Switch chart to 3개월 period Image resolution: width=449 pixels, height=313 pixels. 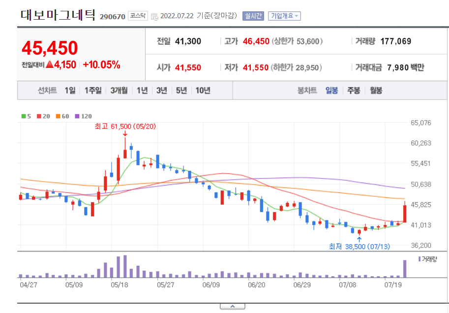coord(119,91)
